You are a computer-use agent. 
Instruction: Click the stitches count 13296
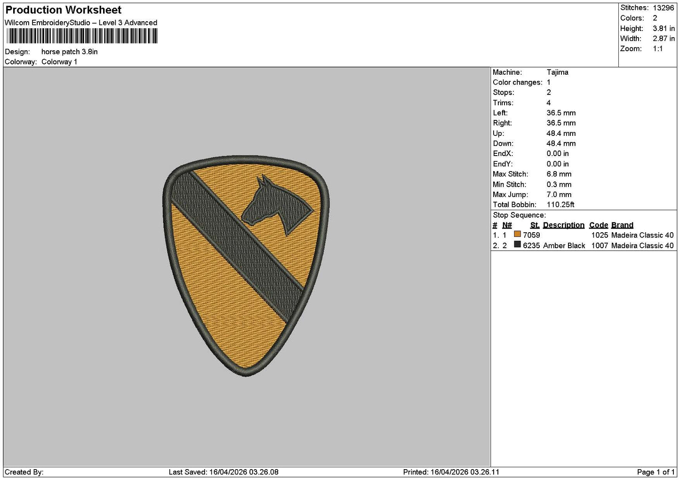pyautogui.click(x=664, y=8)
